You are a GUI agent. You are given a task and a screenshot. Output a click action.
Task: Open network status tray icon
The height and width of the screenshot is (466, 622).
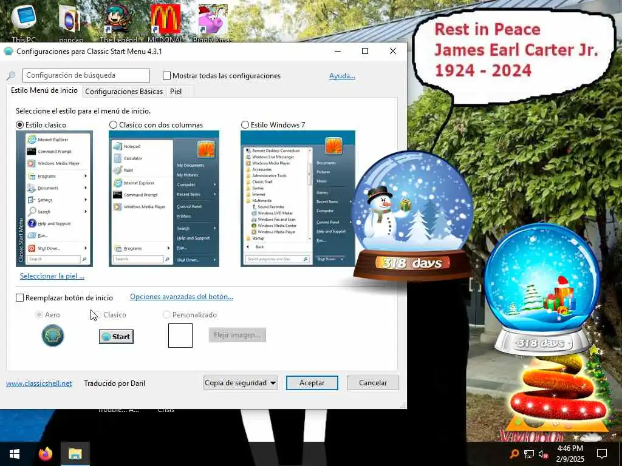pyautogui.click(x=529, y=454)
